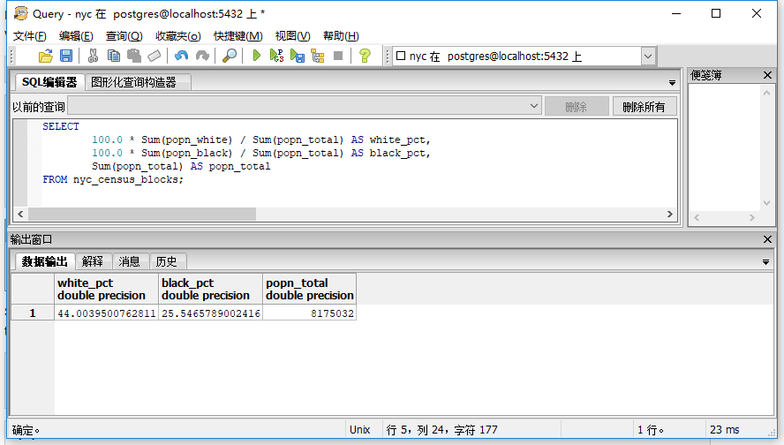Run pgScript execute icon
The width and height of the screenshot is (784, 445).
pos(276,56)
